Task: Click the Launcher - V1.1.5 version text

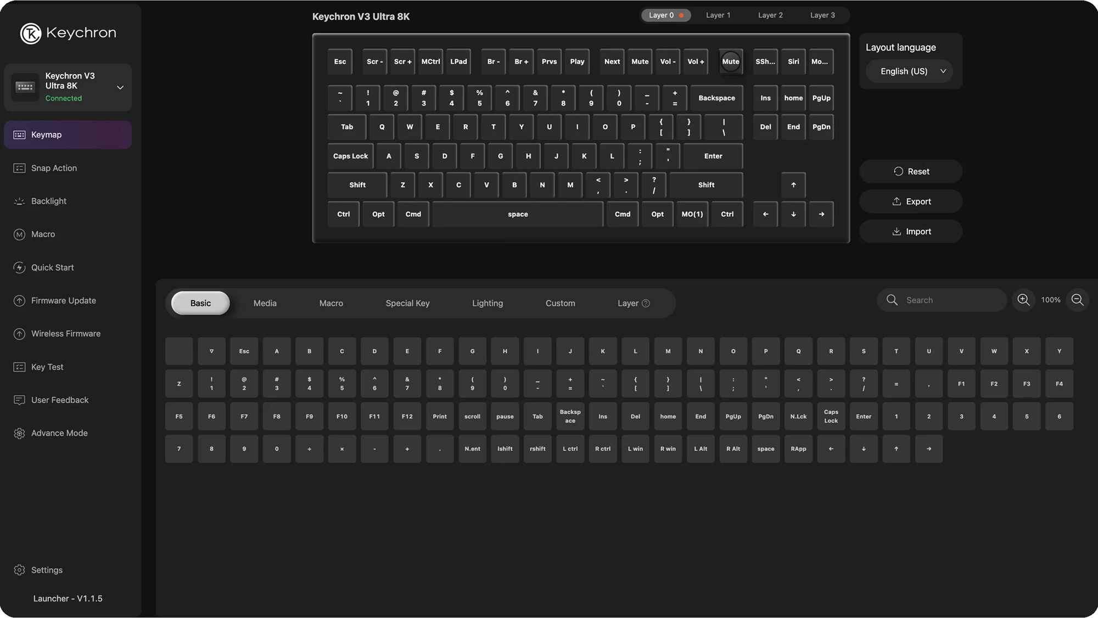Action: pyautogui.click(x=68, y=599)
